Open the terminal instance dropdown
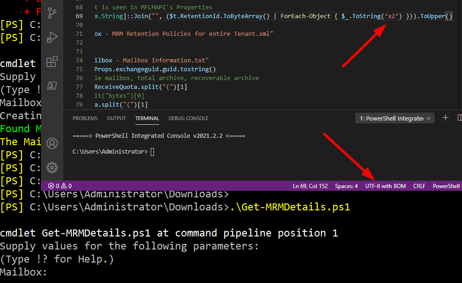Screen dimensions: 462x283 point(428,118)
